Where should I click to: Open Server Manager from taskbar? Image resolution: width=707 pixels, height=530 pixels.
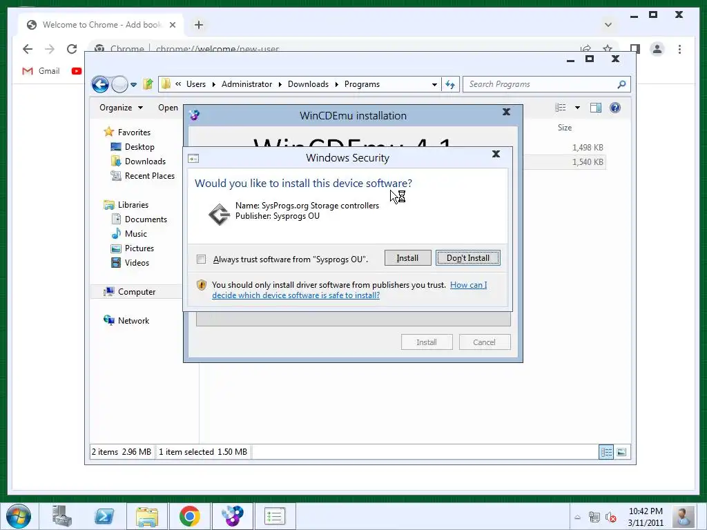pos(61,516)
